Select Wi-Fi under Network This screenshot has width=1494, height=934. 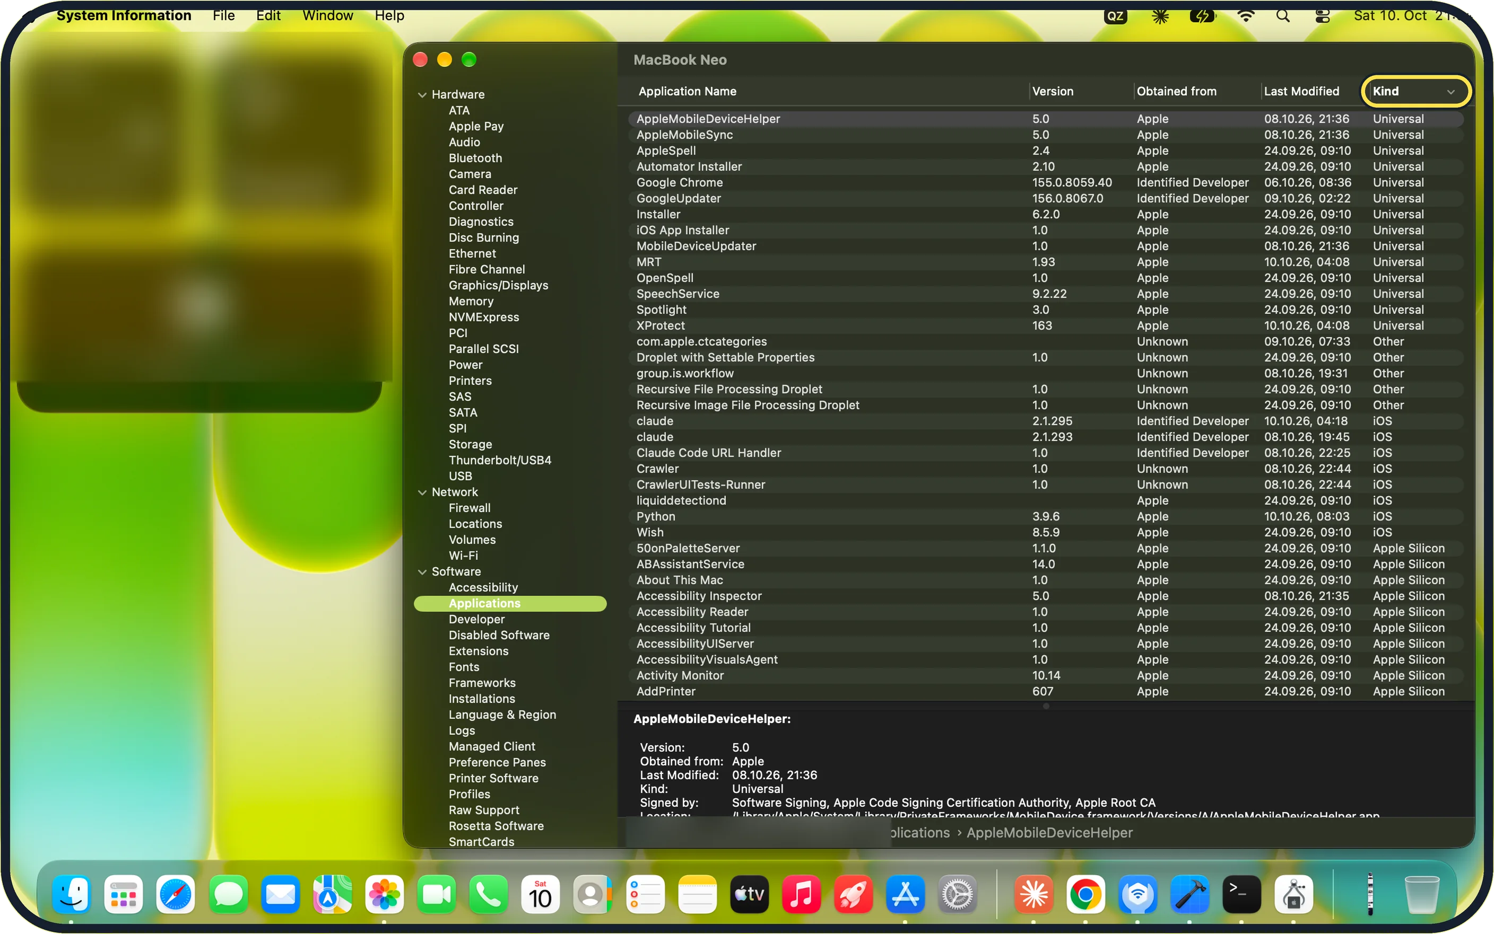tap(463, 556)
